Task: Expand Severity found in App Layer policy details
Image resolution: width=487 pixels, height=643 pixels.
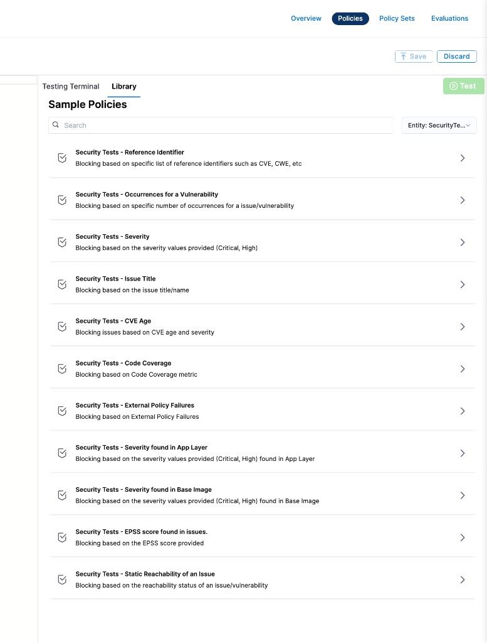Action: tap(463, 453)
